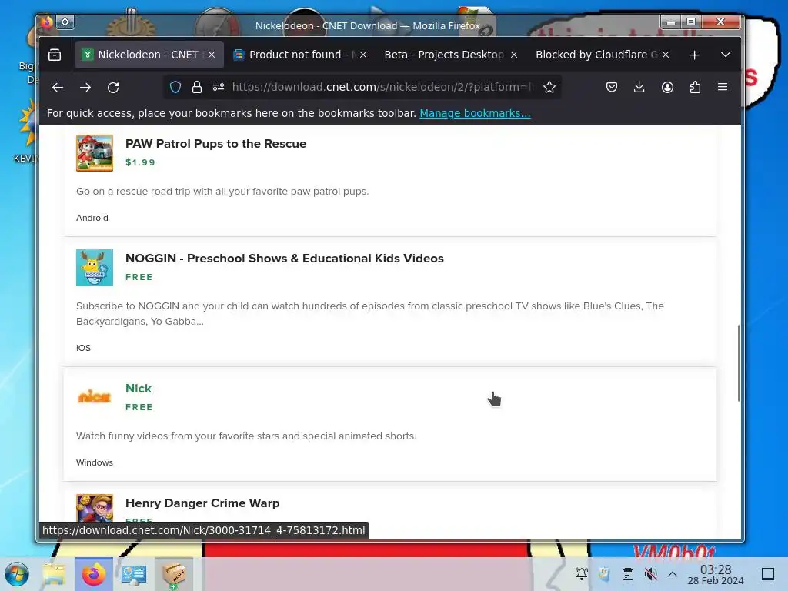Click the Nick description about funny videos
Screen dimensions: 788x591
pos(246,436)
